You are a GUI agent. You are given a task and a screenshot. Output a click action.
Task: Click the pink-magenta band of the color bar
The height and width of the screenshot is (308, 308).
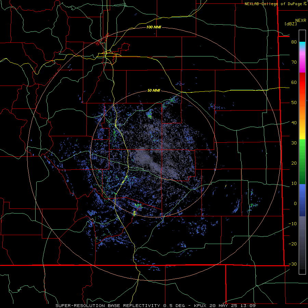(x=302, y=61)
